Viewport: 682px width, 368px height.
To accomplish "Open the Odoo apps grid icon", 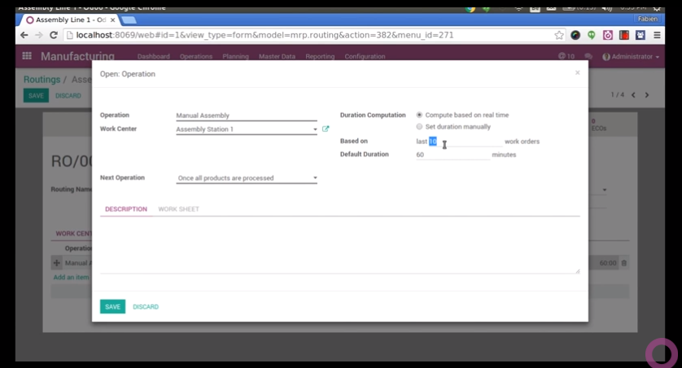I will point(27,56).
